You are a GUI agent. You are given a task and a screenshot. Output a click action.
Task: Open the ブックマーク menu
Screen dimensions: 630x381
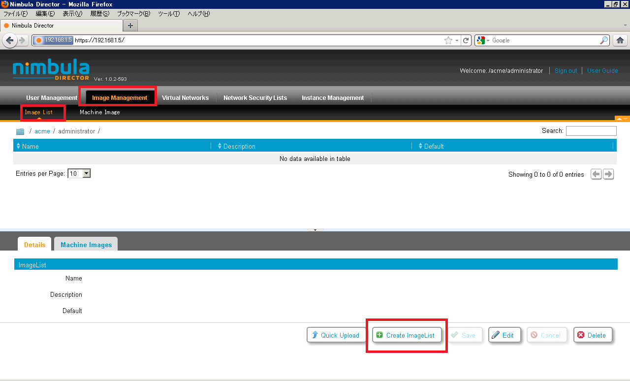point(133,14)
